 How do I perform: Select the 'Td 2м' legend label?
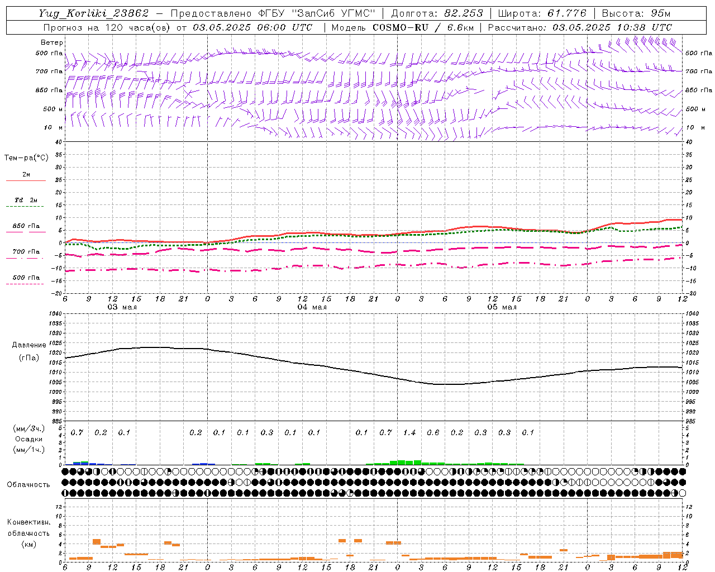tap(26, 200)
